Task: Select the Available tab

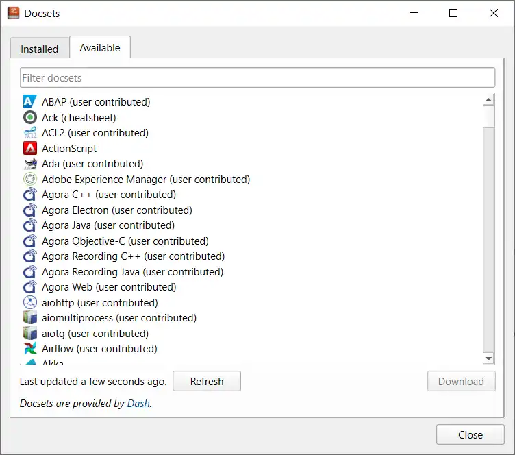Action: click(100, 48)
